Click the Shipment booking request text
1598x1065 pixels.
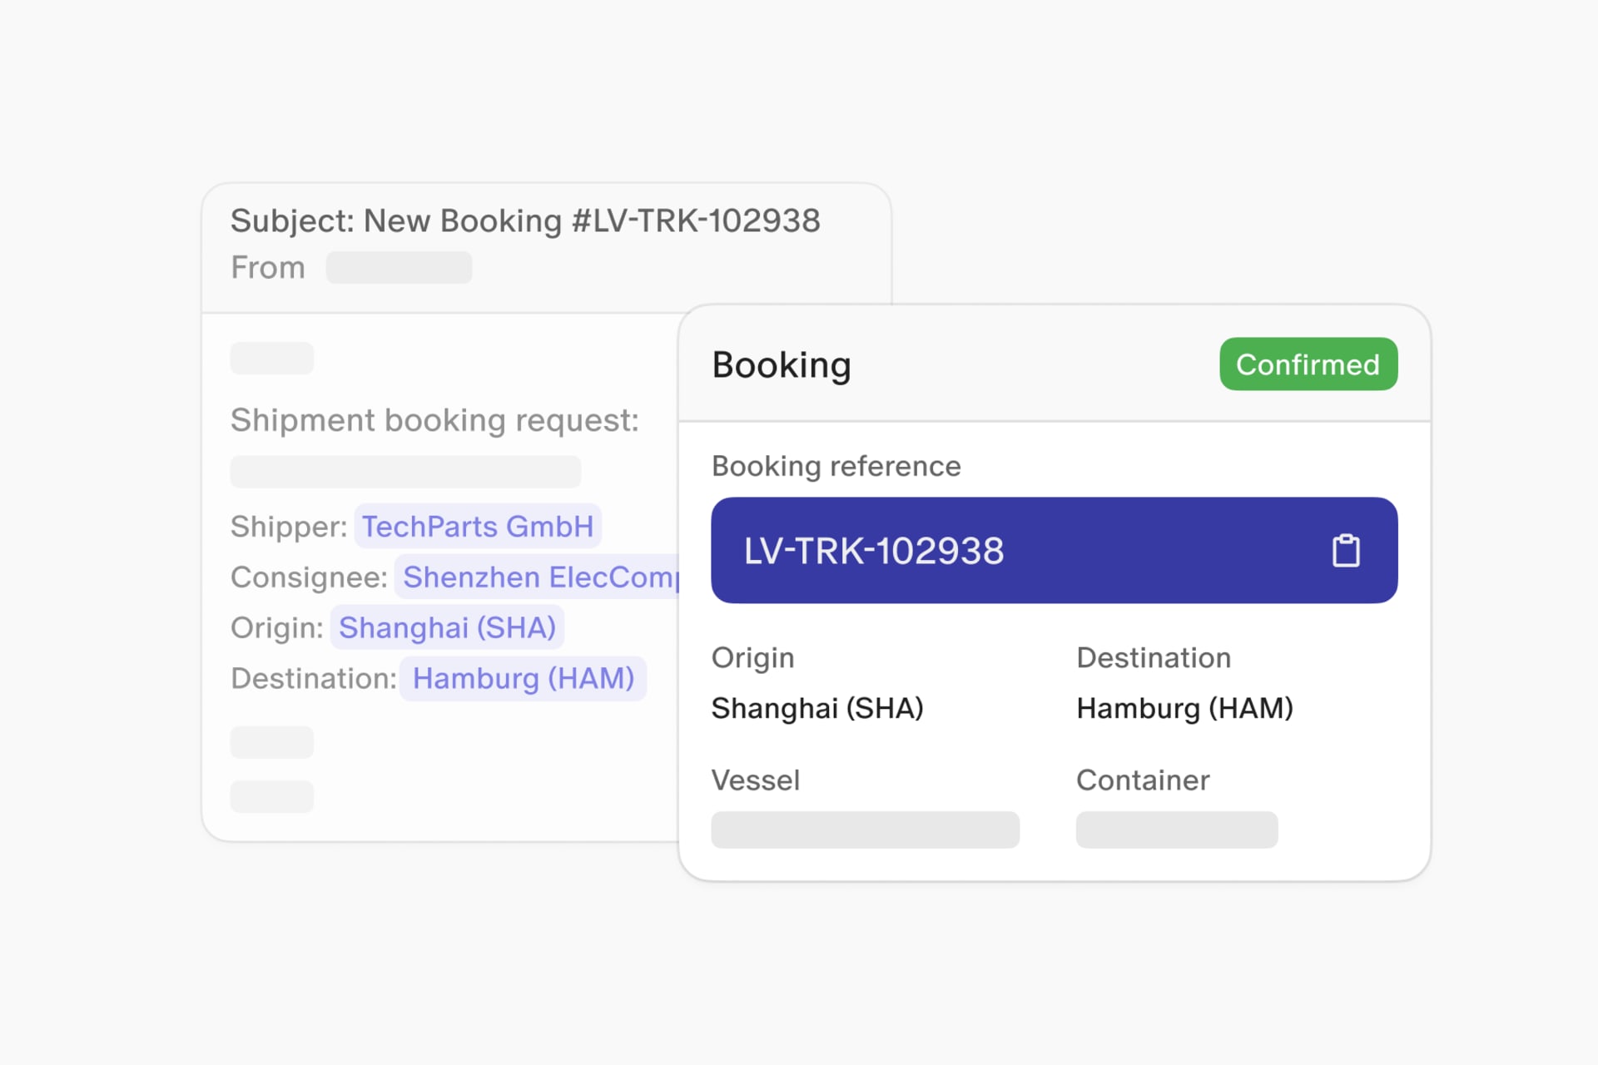pyautogui.click(x=434, y=421)
